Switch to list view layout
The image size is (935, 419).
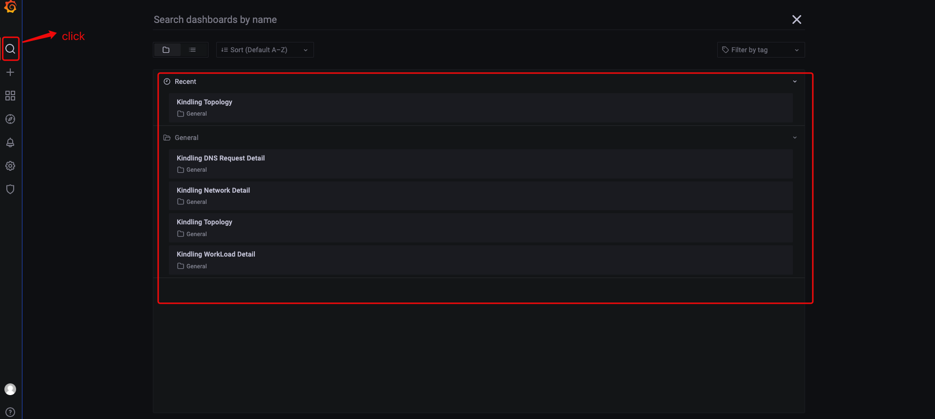tap(192, 50)
